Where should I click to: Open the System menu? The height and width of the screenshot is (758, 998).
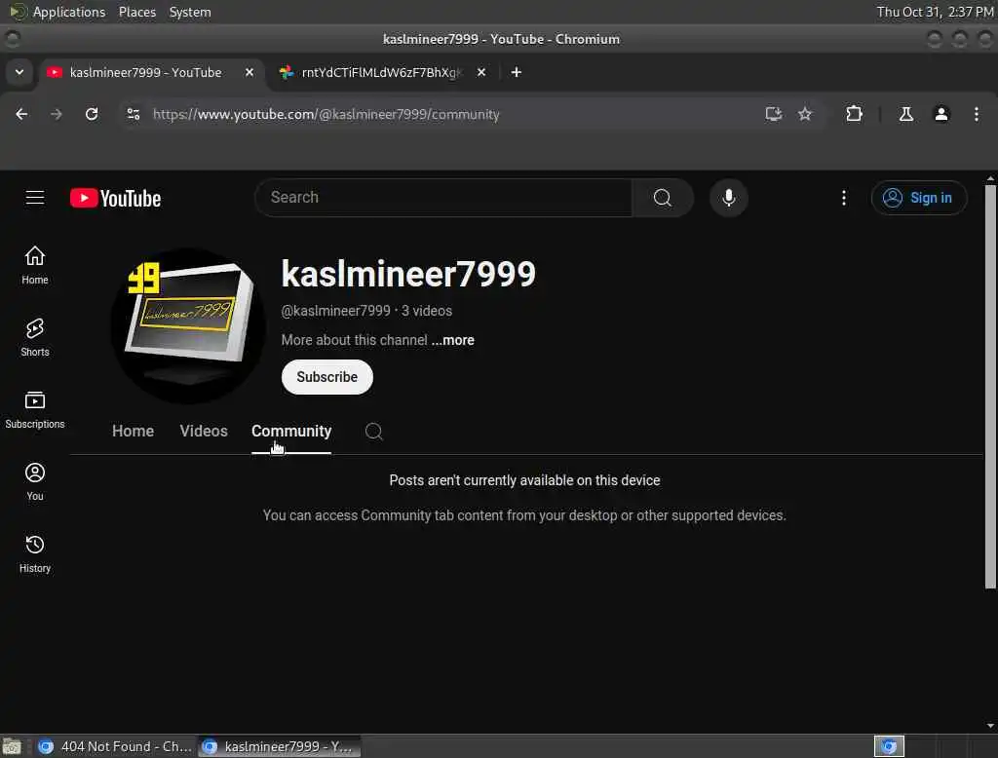click(190, 12)
